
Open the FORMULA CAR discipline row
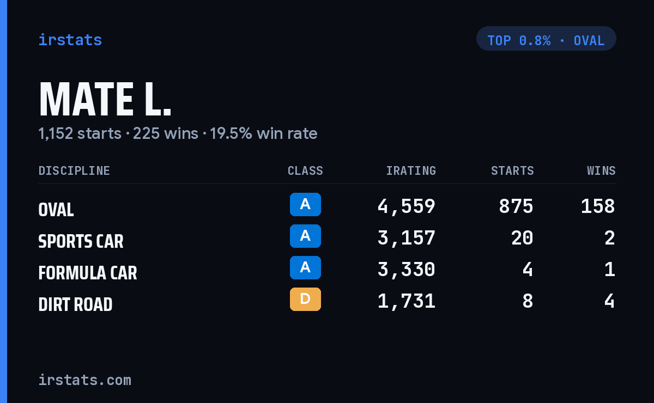tap(327, 270)
